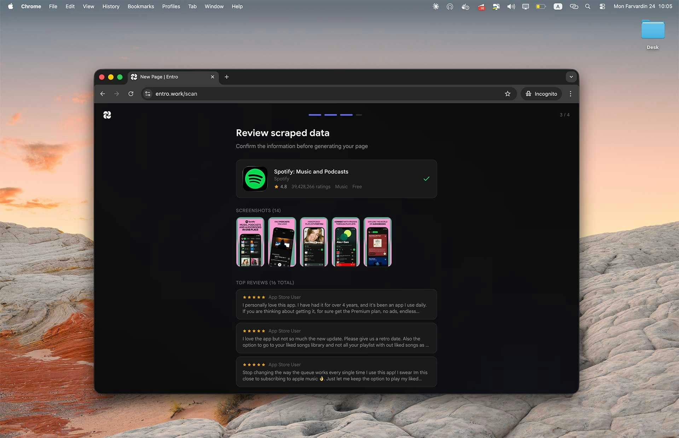Open macOS Spotlight search icon

587,6
